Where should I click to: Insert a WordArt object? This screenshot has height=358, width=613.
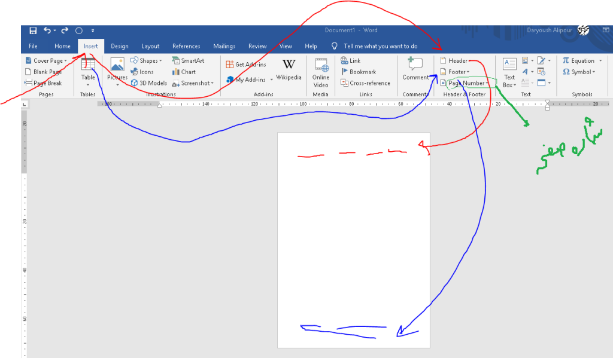pyautogui.click(x=524, y=72)
